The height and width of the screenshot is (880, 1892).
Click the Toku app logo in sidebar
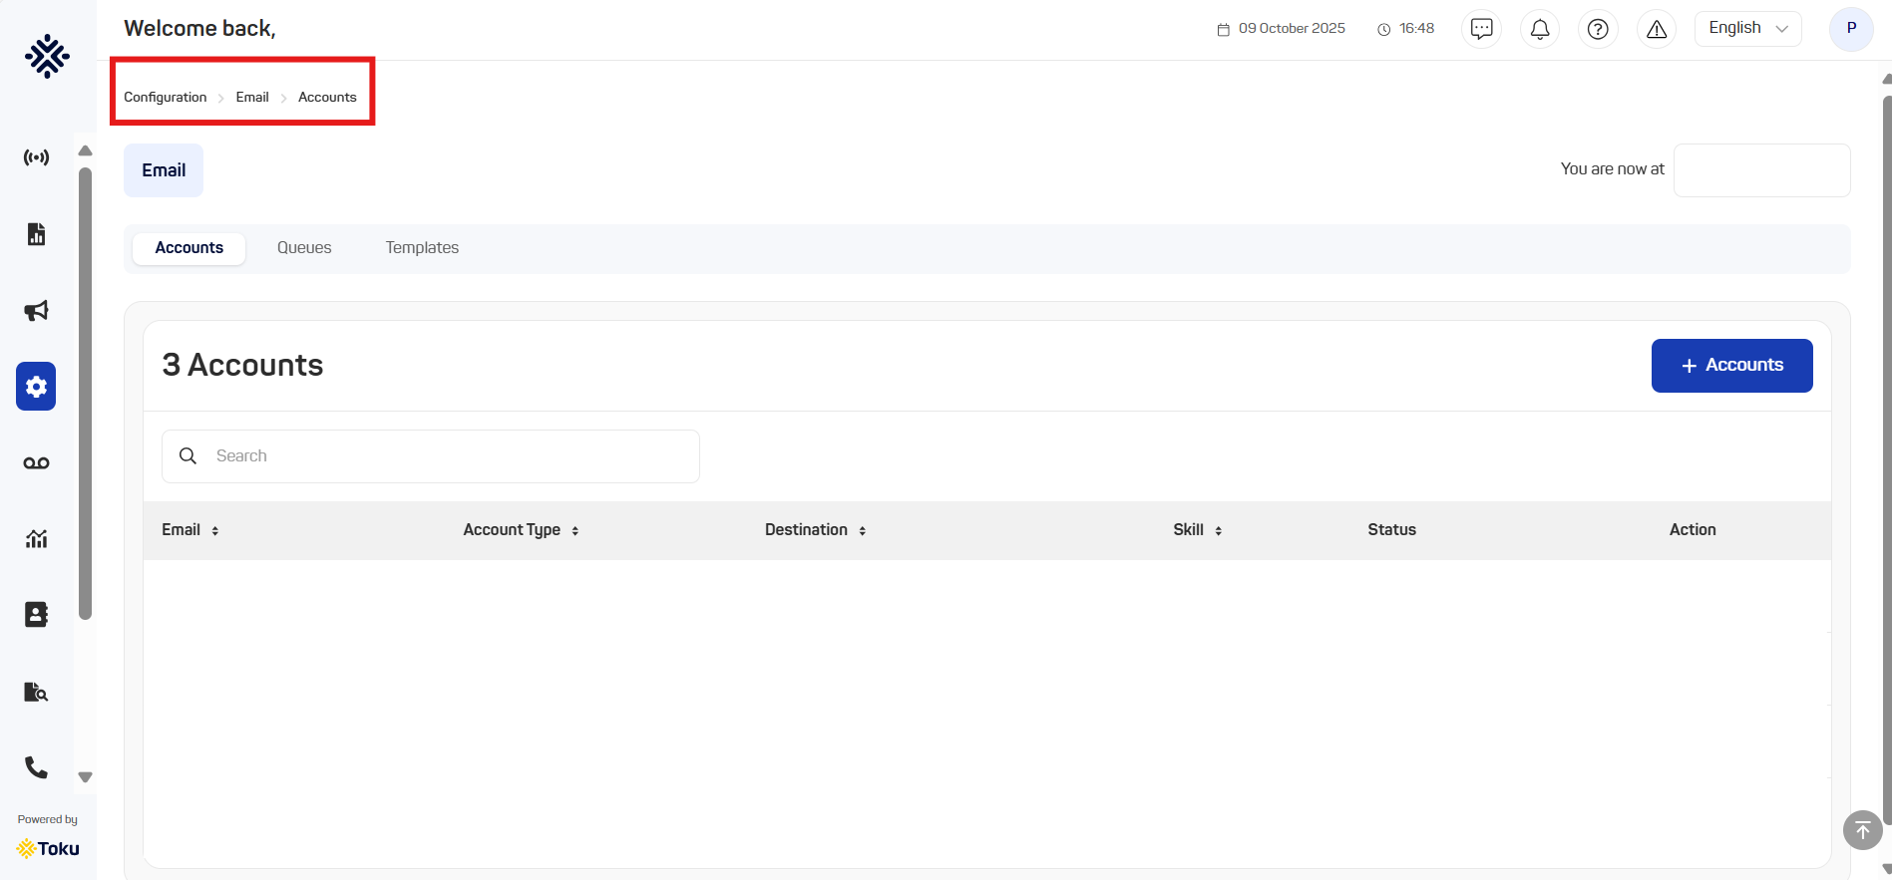47,56
